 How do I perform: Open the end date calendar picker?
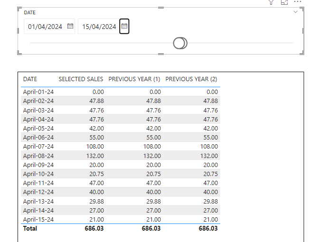[x=124, y=26]
